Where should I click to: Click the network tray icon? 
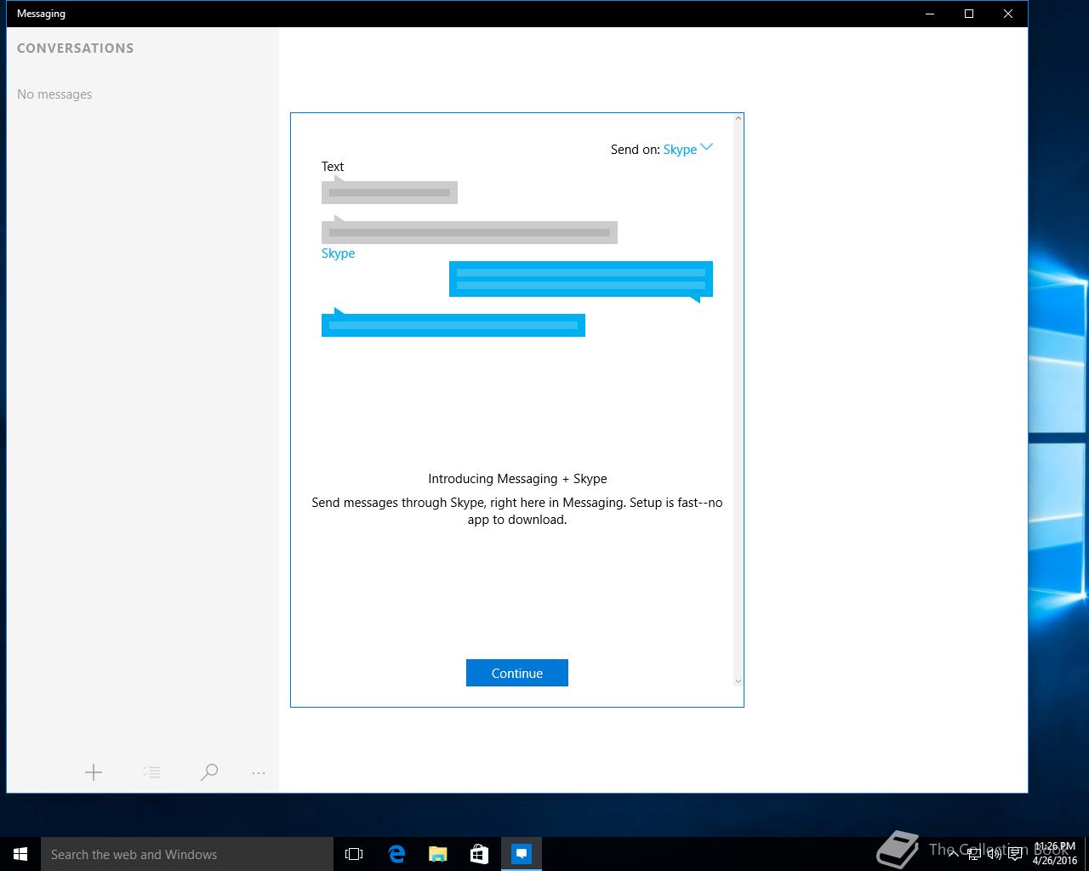[973, 854]
